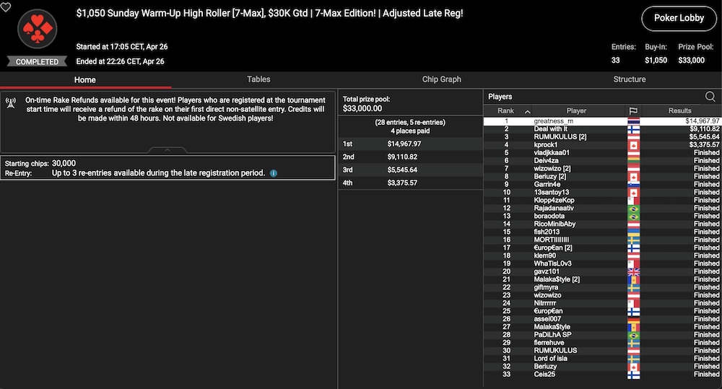Click the PokerStars suits logo

[x=37, y=29]
